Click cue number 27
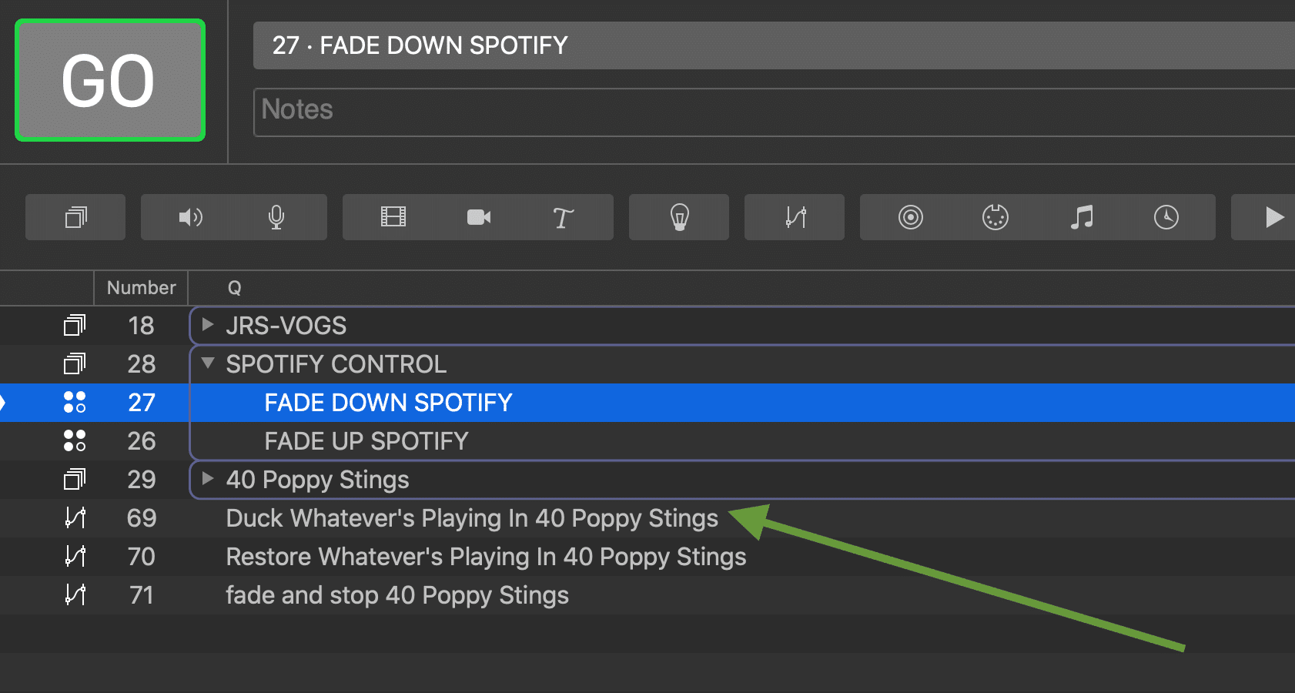The height and width of the screenshot is (693, 1295). click(141, 403)
